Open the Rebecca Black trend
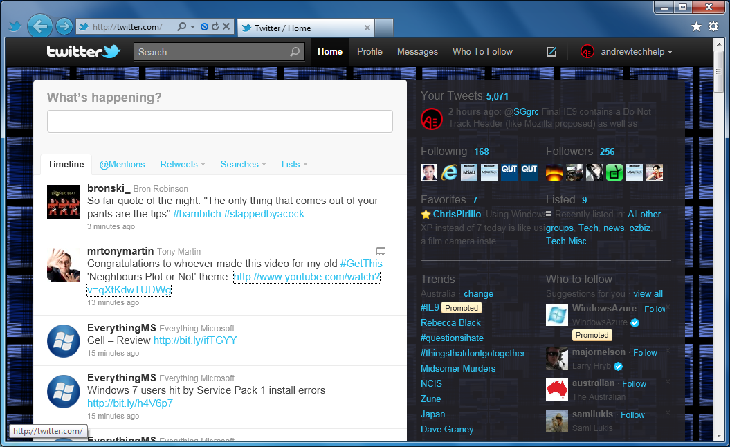The width and height of the screenshot is (730, 447). click(x=450, y=322)
